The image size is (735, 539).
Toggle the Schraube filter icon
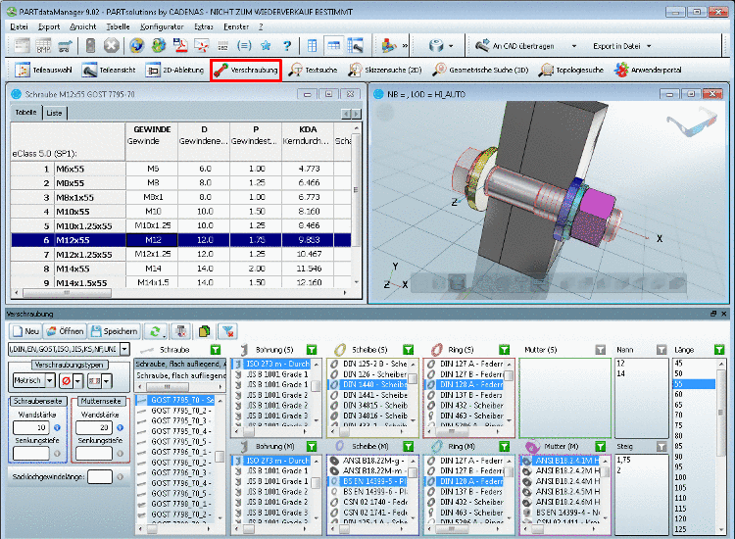pos(217,349)
